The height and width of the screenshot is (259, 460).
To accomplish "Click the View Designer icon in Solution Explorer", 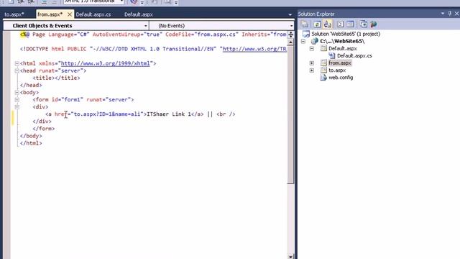I will point(350,24).
